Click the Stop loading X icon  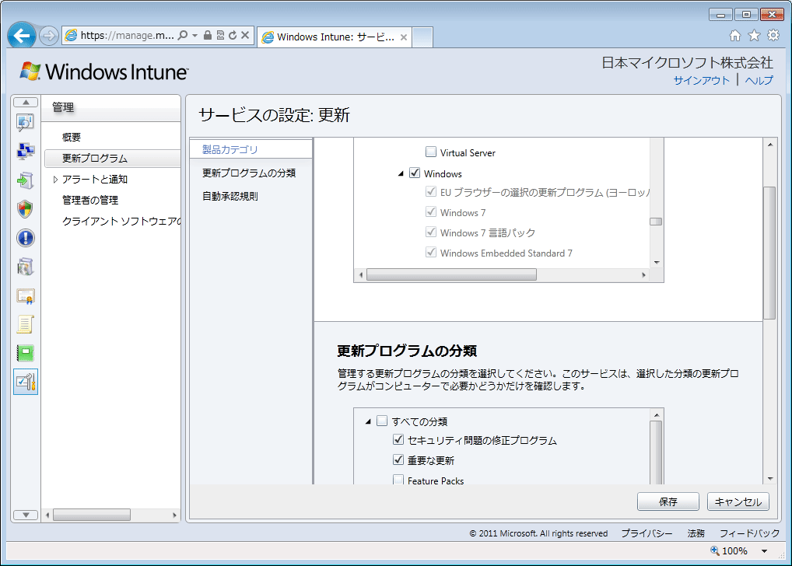tap(245, 35)
